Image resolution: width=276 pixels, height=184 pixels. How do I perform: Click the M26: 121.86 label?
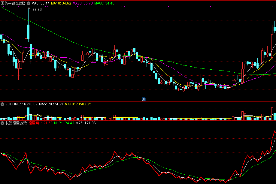[86, 123]
